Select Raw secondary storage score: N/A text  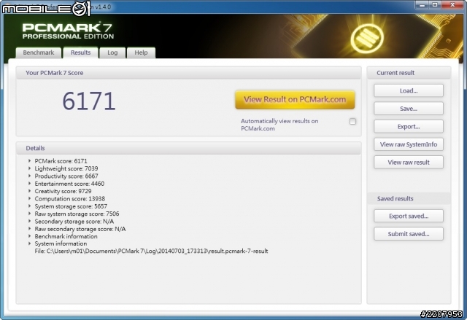point(80,229)
